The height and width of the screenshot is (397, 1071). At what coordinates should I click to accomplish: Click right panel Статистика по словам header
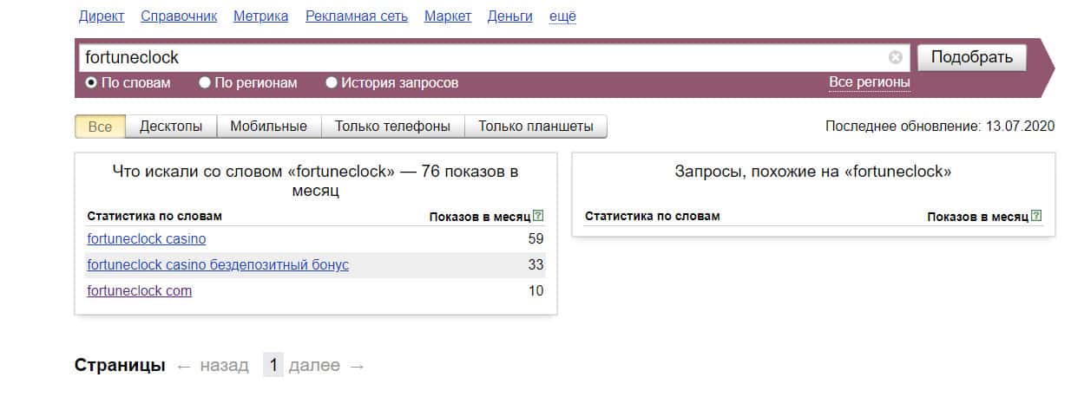pos(653,216)
